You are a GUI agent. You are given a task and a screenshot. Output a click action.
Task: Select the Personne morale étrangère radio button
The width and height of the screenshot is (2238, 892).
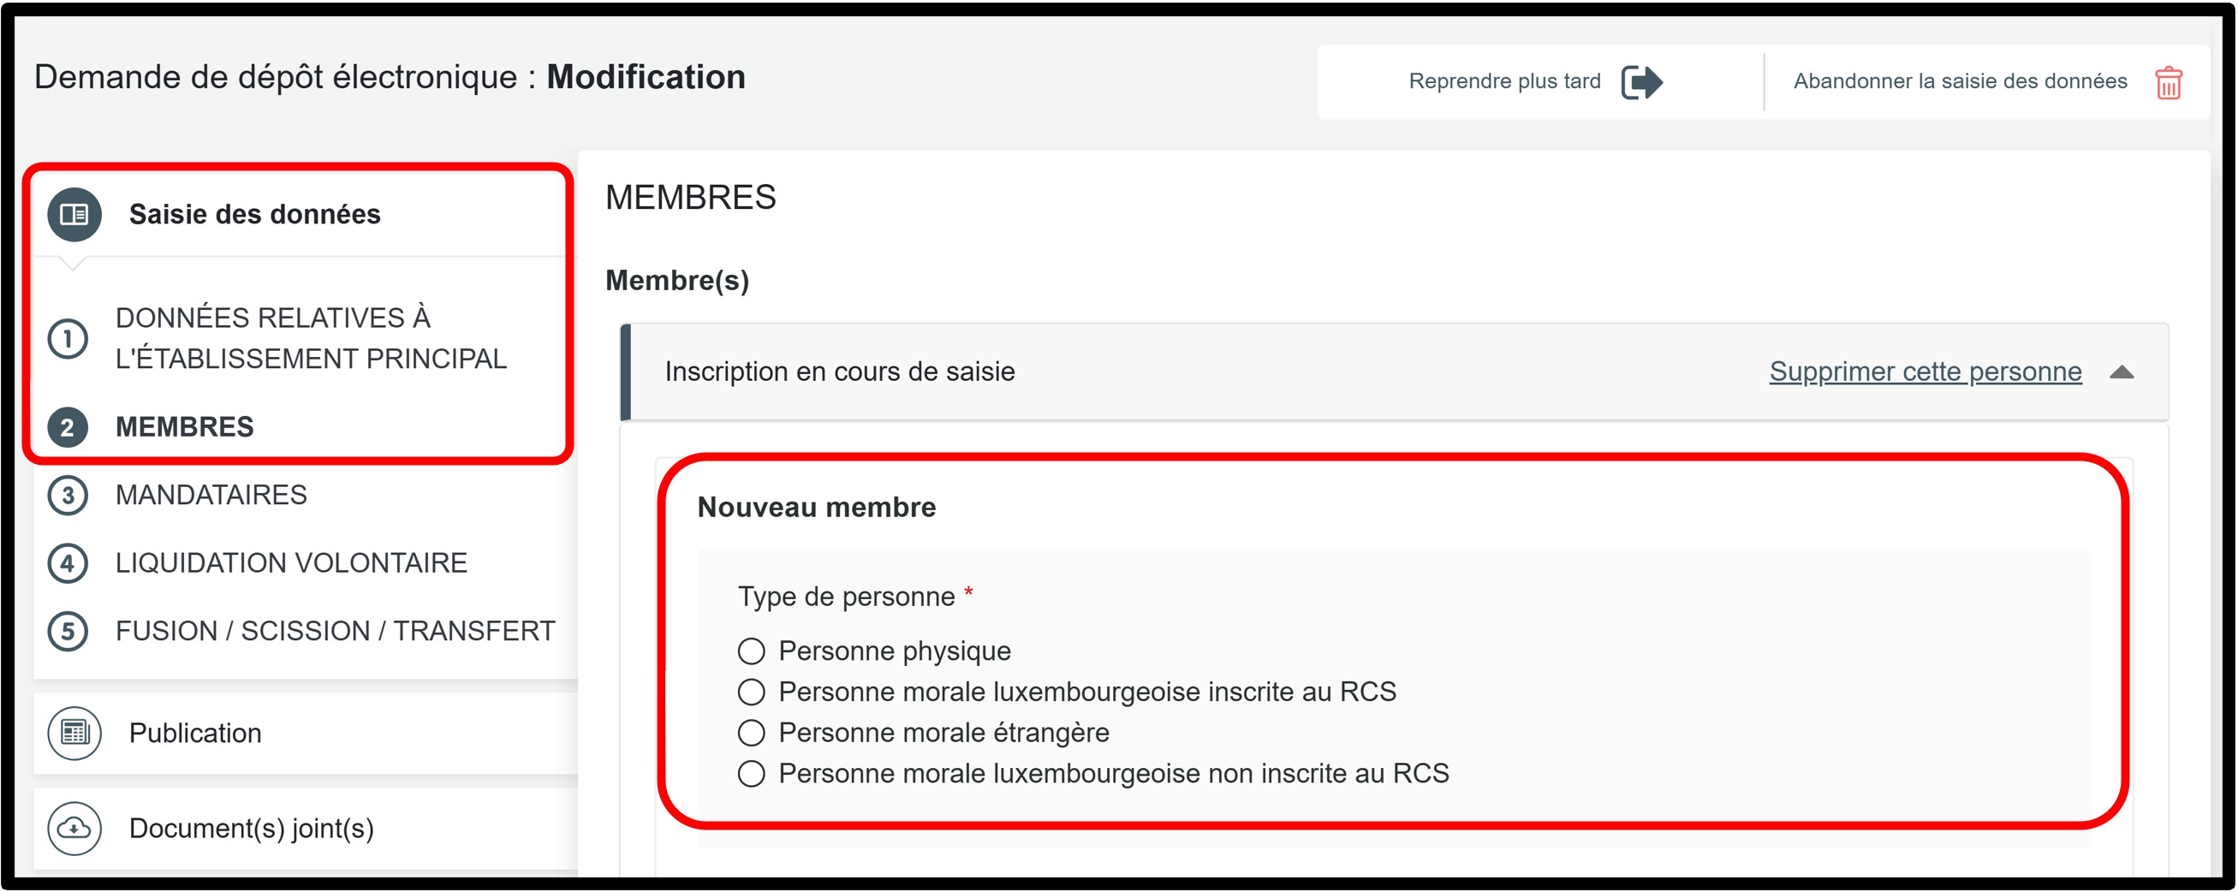752,732
